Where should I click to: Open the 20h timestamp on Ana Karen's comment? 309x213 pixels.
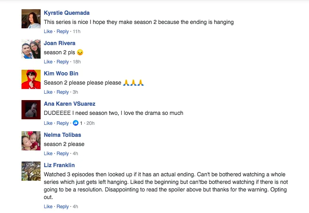90,123
